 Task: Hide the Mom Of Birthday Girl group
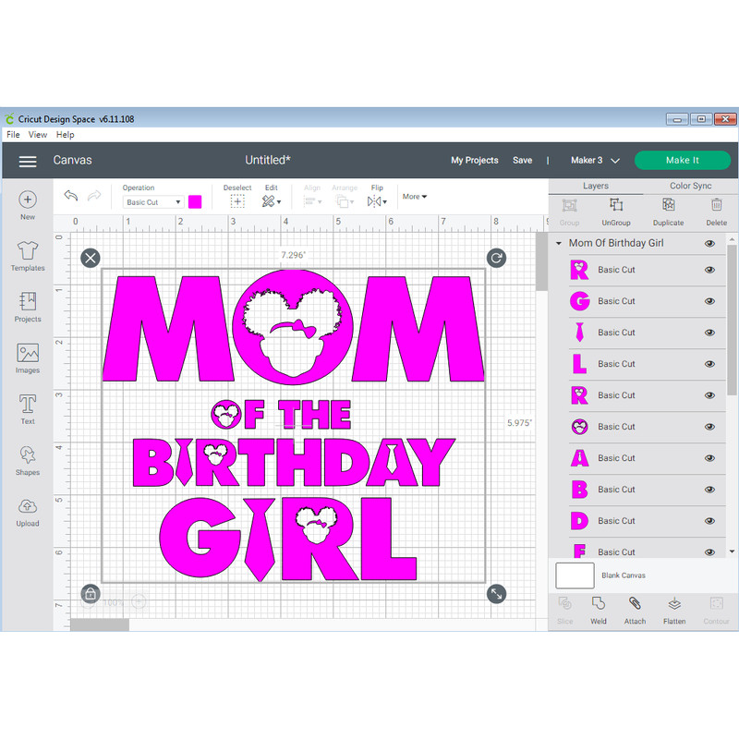click(709, 243)
